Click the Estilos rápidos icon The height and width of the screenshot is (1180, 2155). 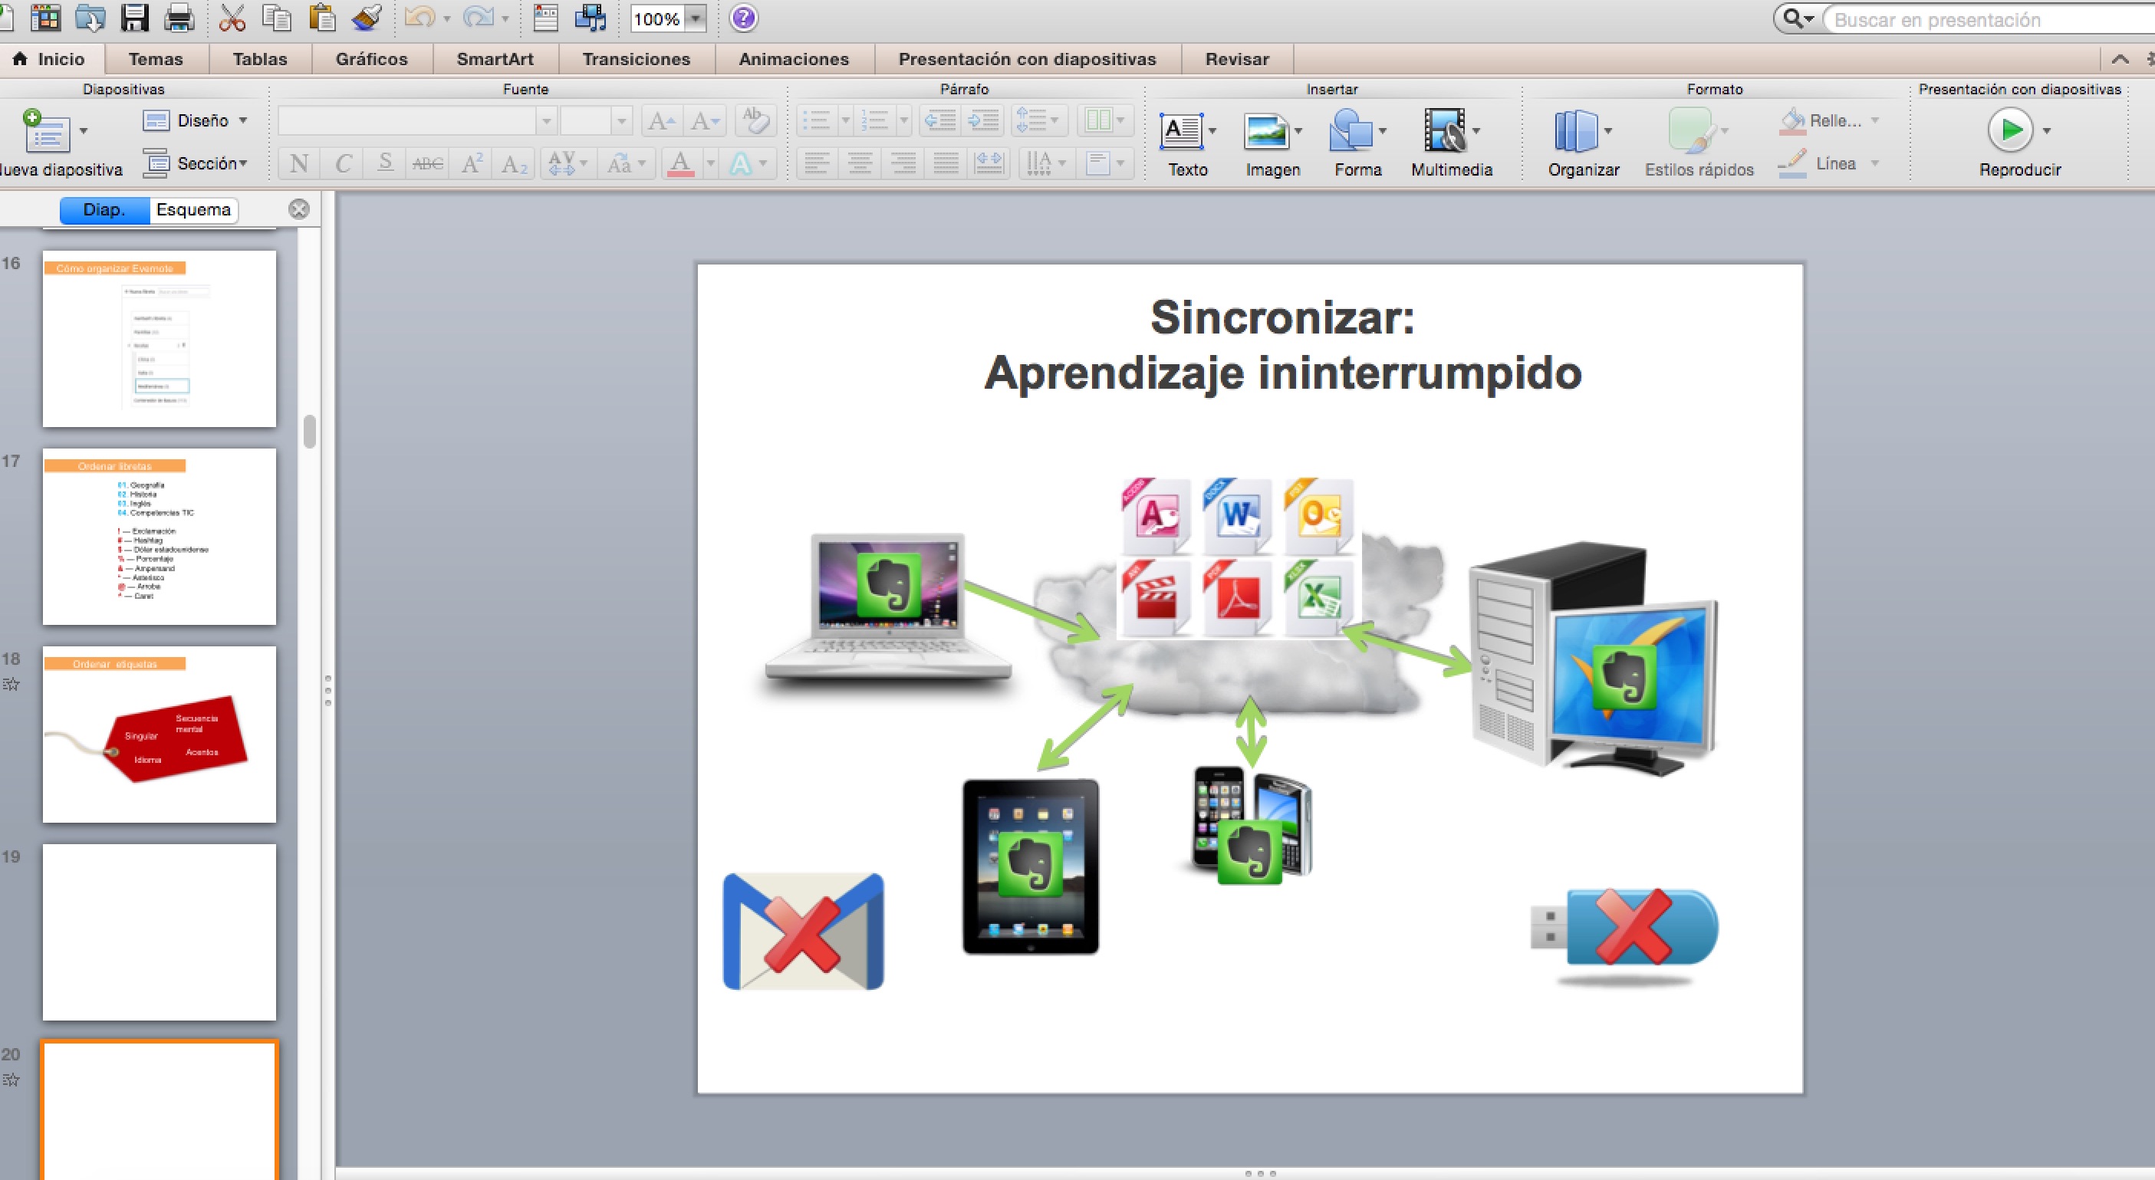1691,131
